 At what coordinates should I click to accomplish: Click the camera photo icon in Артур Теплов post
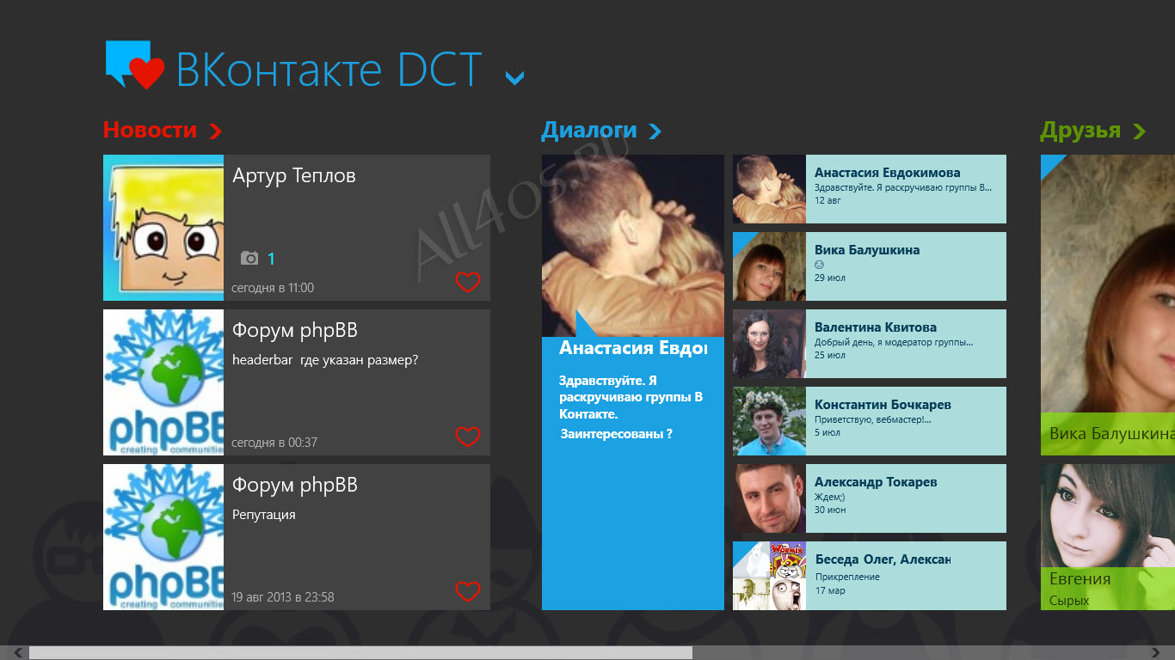click(x=249, y=258)
